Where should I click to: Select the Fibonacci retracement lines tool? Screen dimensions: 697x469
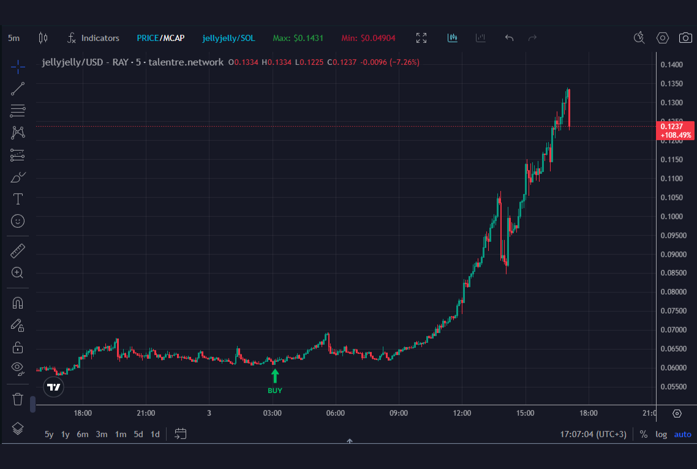point(18,111)
